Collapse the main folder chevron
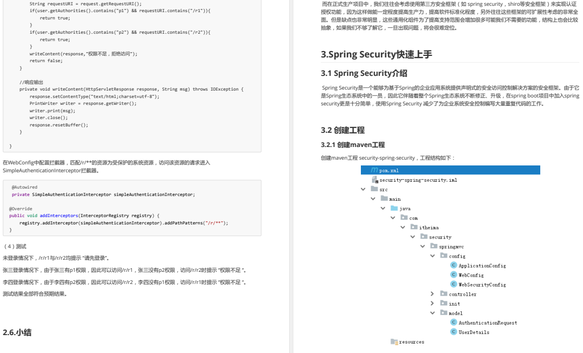 (373, 199)
